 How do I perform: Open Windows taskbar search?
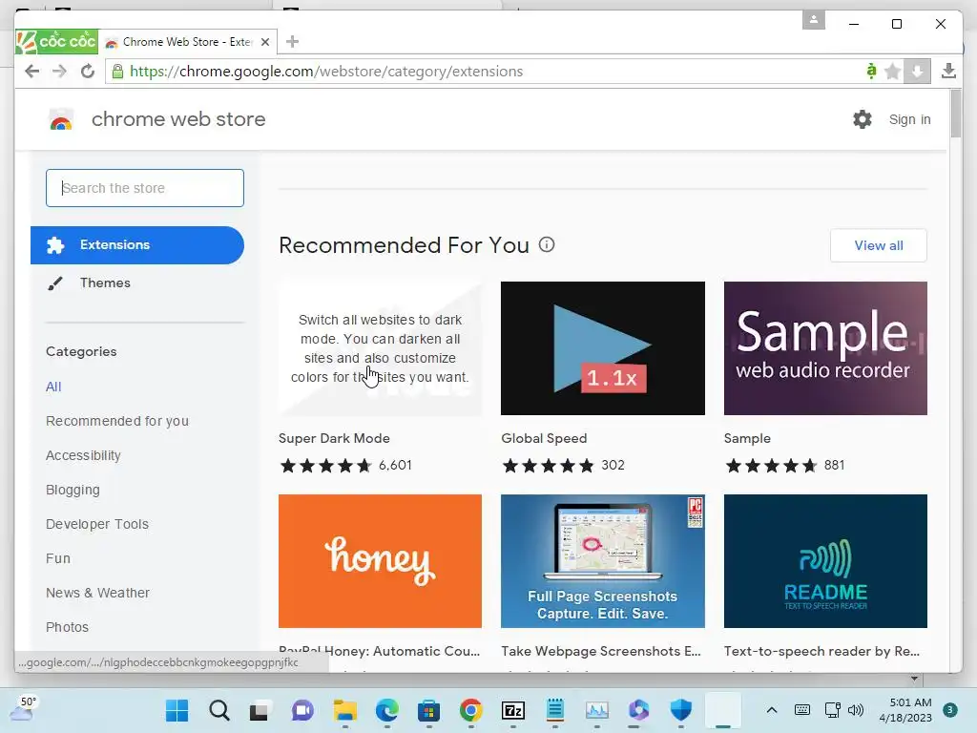pos(218,710)
